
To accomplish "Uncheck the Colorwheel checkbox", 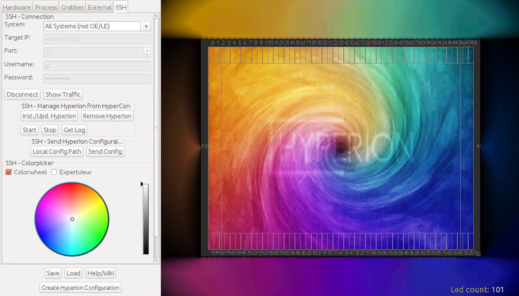I will [x=9, y=172].
